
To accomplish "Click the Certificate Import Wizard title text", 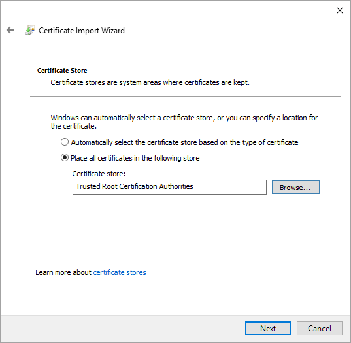I will (x=82, y=31).
